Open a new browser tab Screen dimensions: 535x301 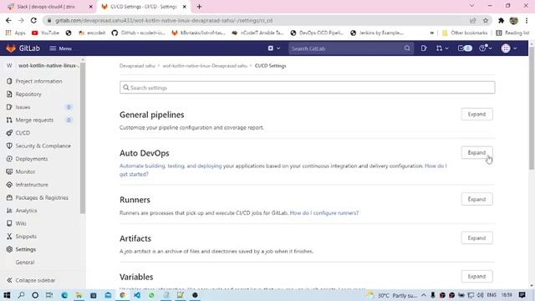199,7
